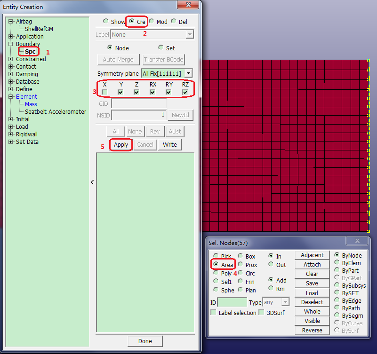
Task: Click the Whole selection button
Action: coord(312,312)
